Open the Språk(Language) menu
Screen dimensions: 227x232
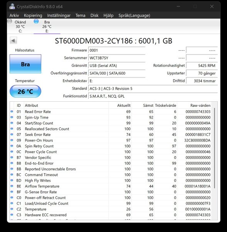point(134,15)
